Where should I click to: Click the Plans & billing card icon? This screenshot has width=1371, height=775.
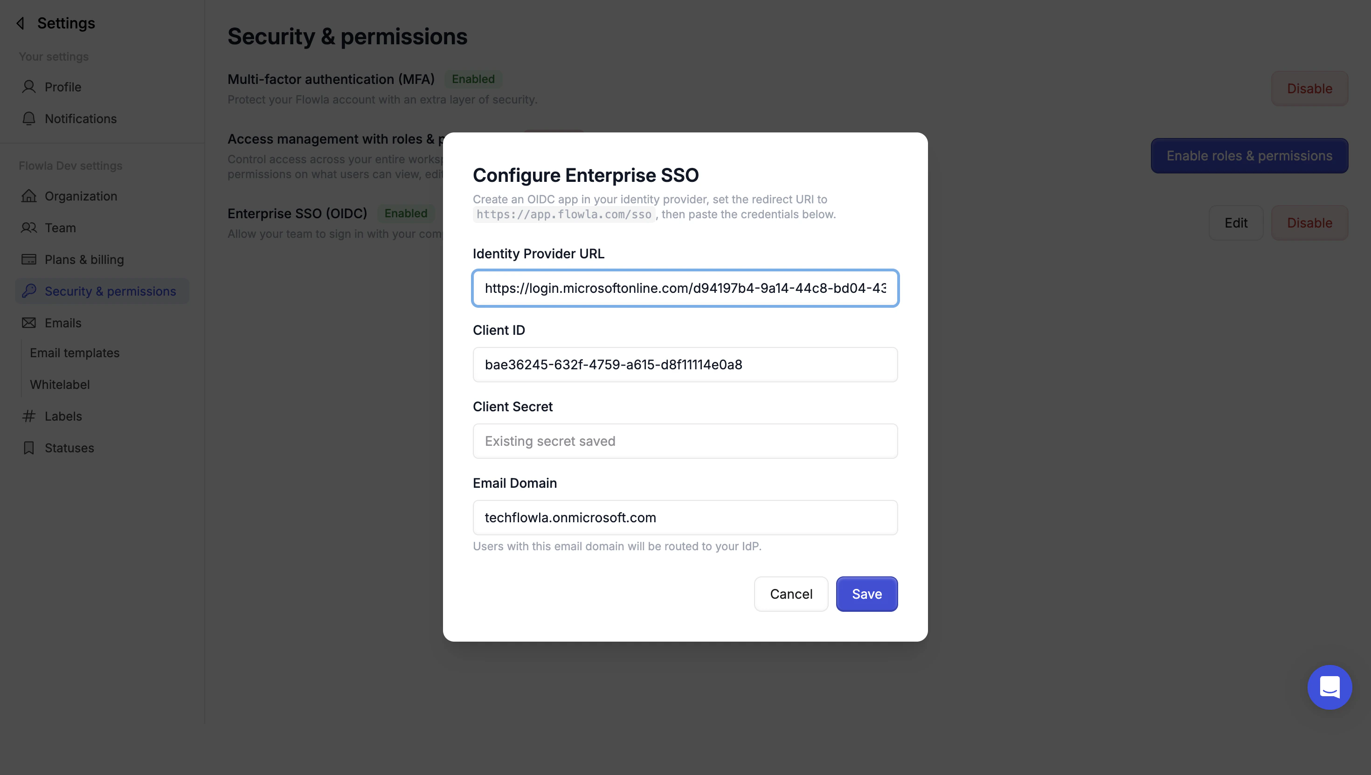click(x=29, y=259)
